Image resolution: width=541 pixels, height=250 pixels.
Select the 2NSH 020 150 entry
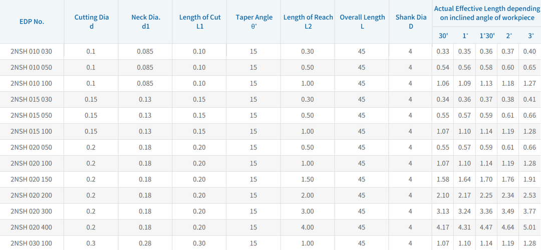(x=32, y=179)
